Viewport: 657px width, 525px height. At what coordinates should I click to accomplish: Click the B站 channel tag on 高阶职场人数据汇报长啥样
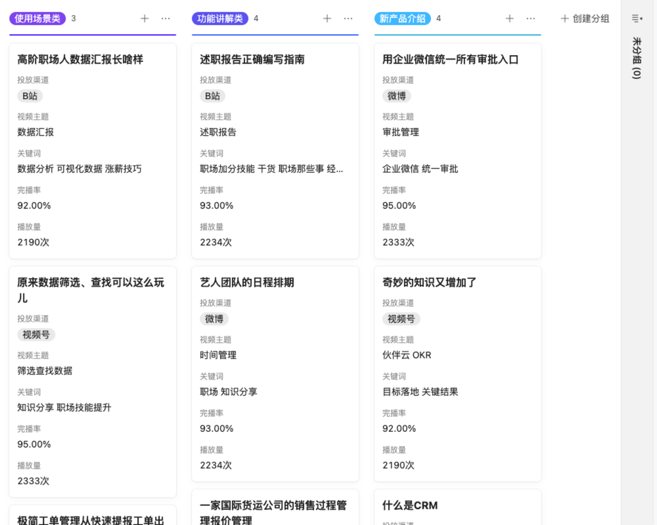(x=30, y=96)
